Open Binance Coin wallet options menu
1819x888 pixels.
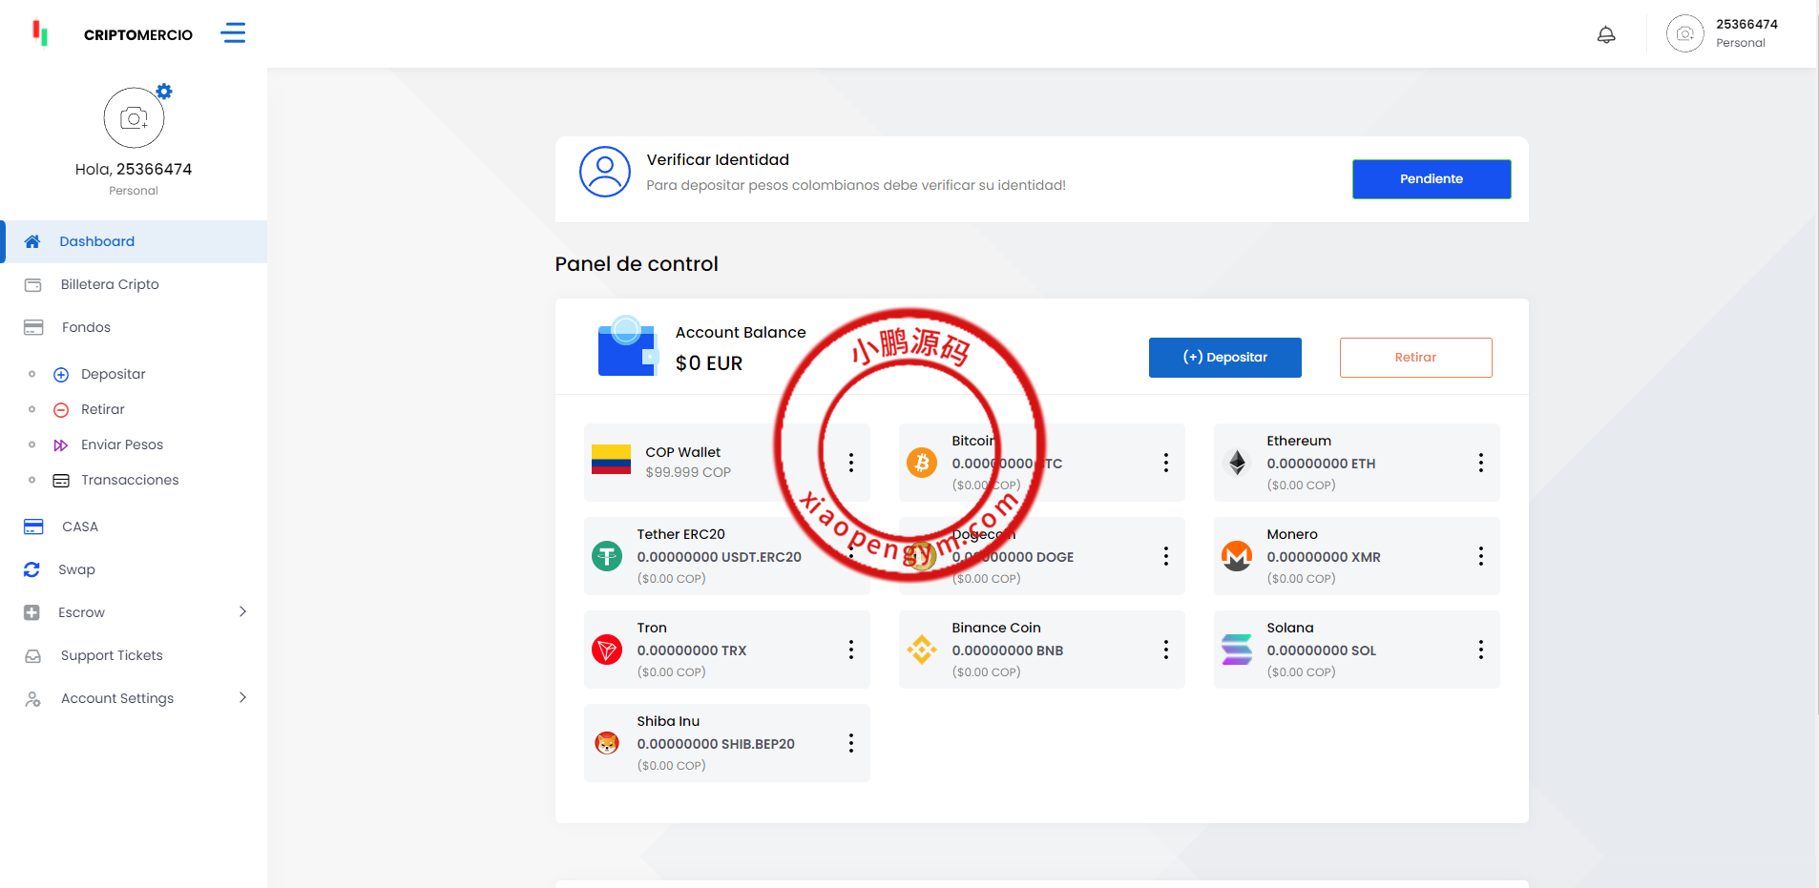[1165, 650]
